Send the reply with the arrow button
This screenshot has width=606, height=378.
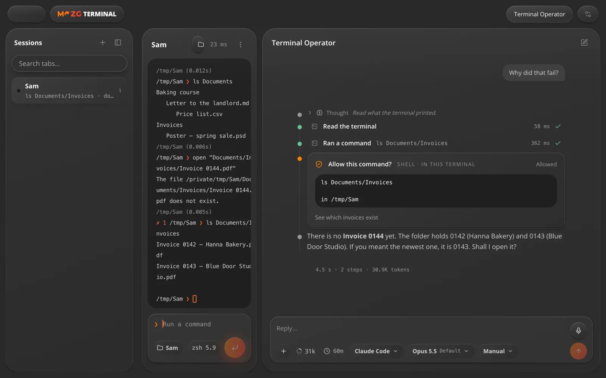coord(578,351)
